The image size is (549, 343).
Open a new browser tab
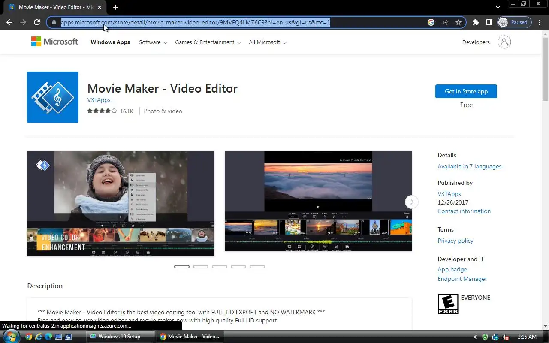click(x=116, y=7)
